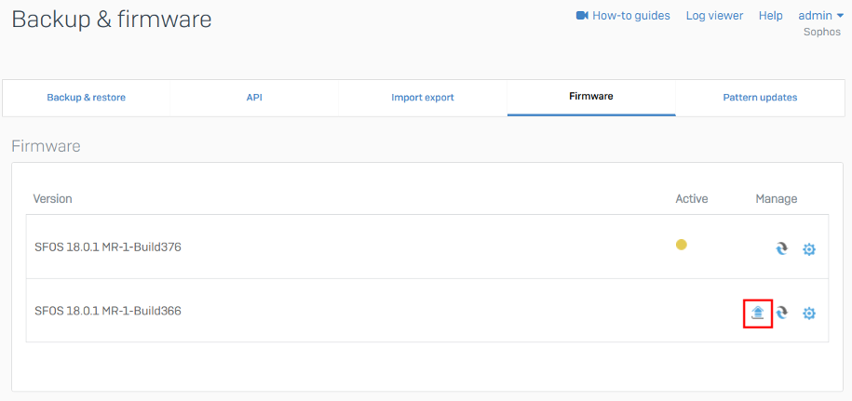Open gear settings icon for Build366
This screenshot has height=401, width=852.
click(809, 313)
